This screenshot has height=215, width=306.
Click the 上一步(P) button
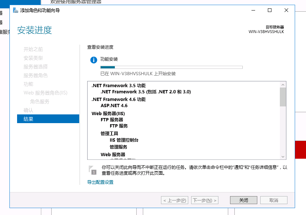pyautogui.click(x=174, y=200)
